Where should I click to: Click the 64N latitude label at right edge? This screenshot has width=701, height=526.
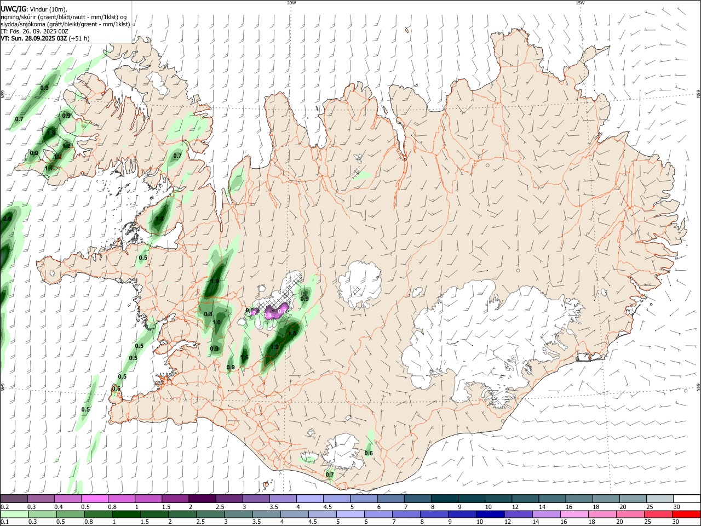tap(698, 388)
